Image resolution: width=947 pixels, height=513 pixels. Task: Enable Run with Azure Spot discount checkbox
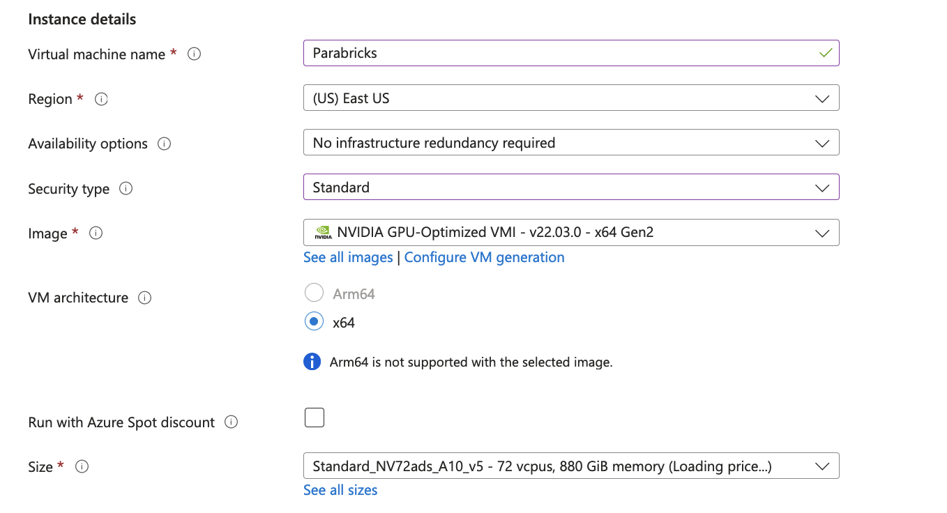315,418
